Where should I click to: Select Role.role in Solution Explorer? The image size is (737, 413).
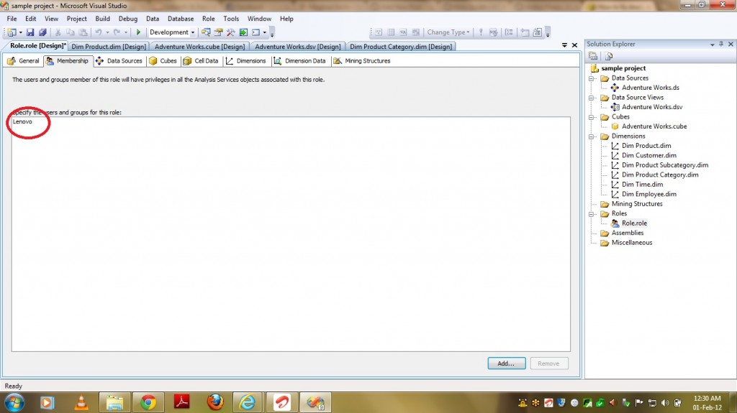coord(634,223)
